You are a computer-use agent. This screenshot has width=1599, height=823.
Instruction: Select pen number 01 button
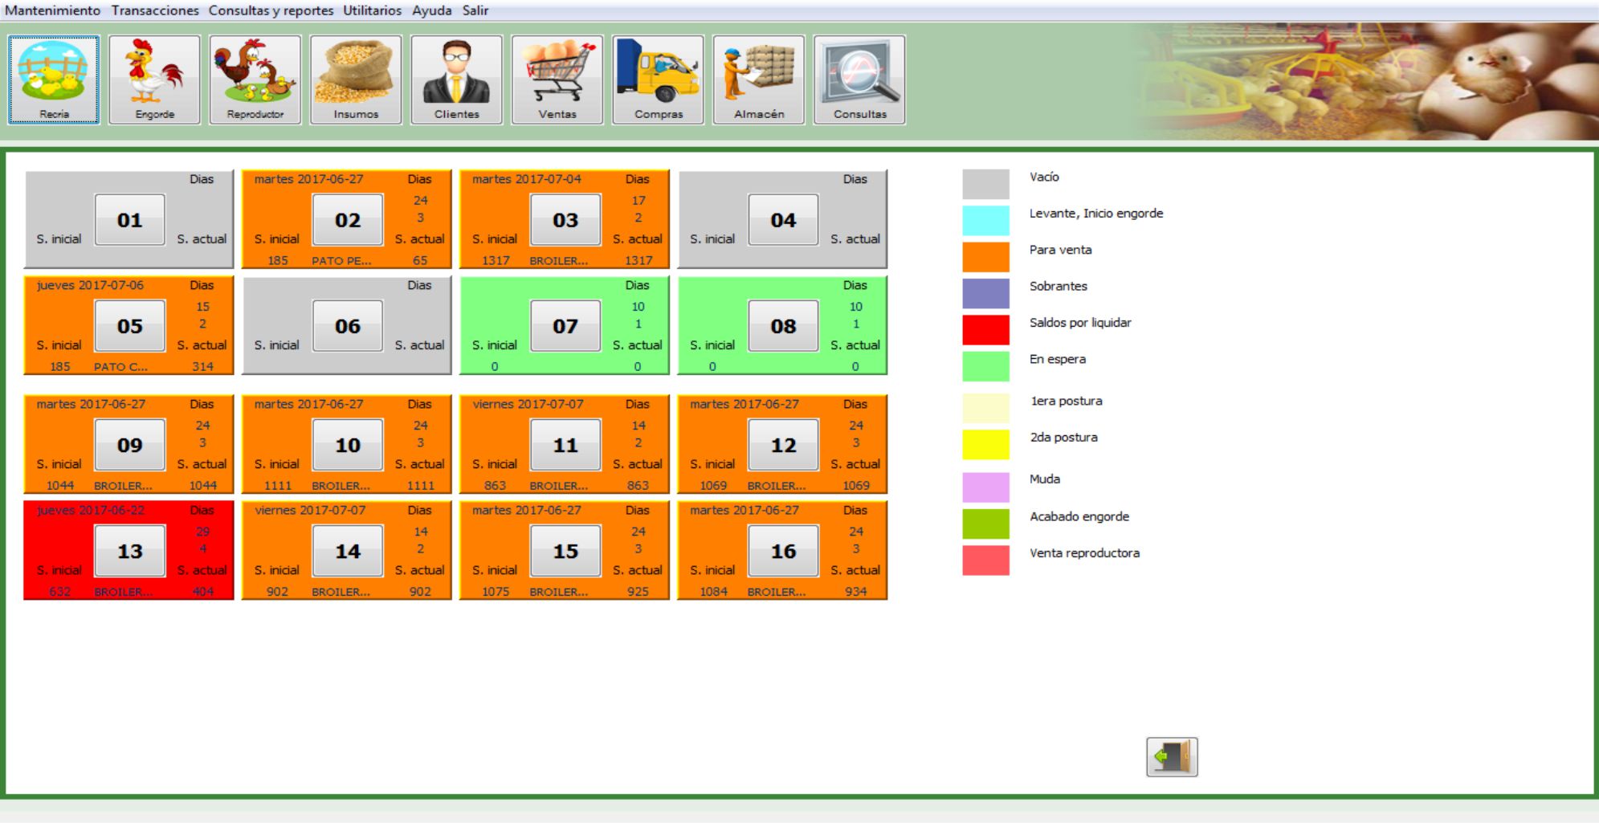tap(129, 220)
